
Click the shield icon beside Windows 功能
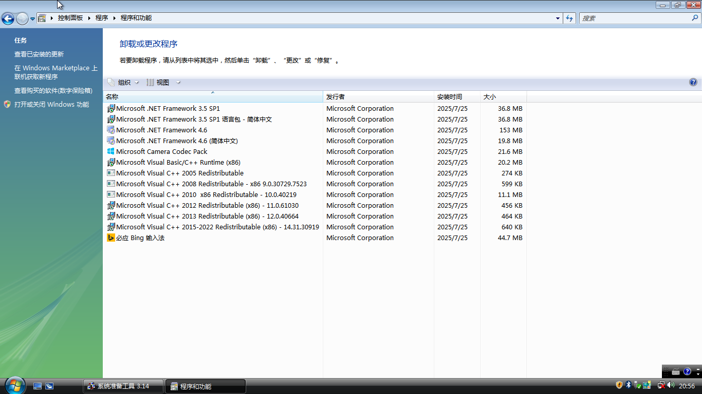[7, 104]
